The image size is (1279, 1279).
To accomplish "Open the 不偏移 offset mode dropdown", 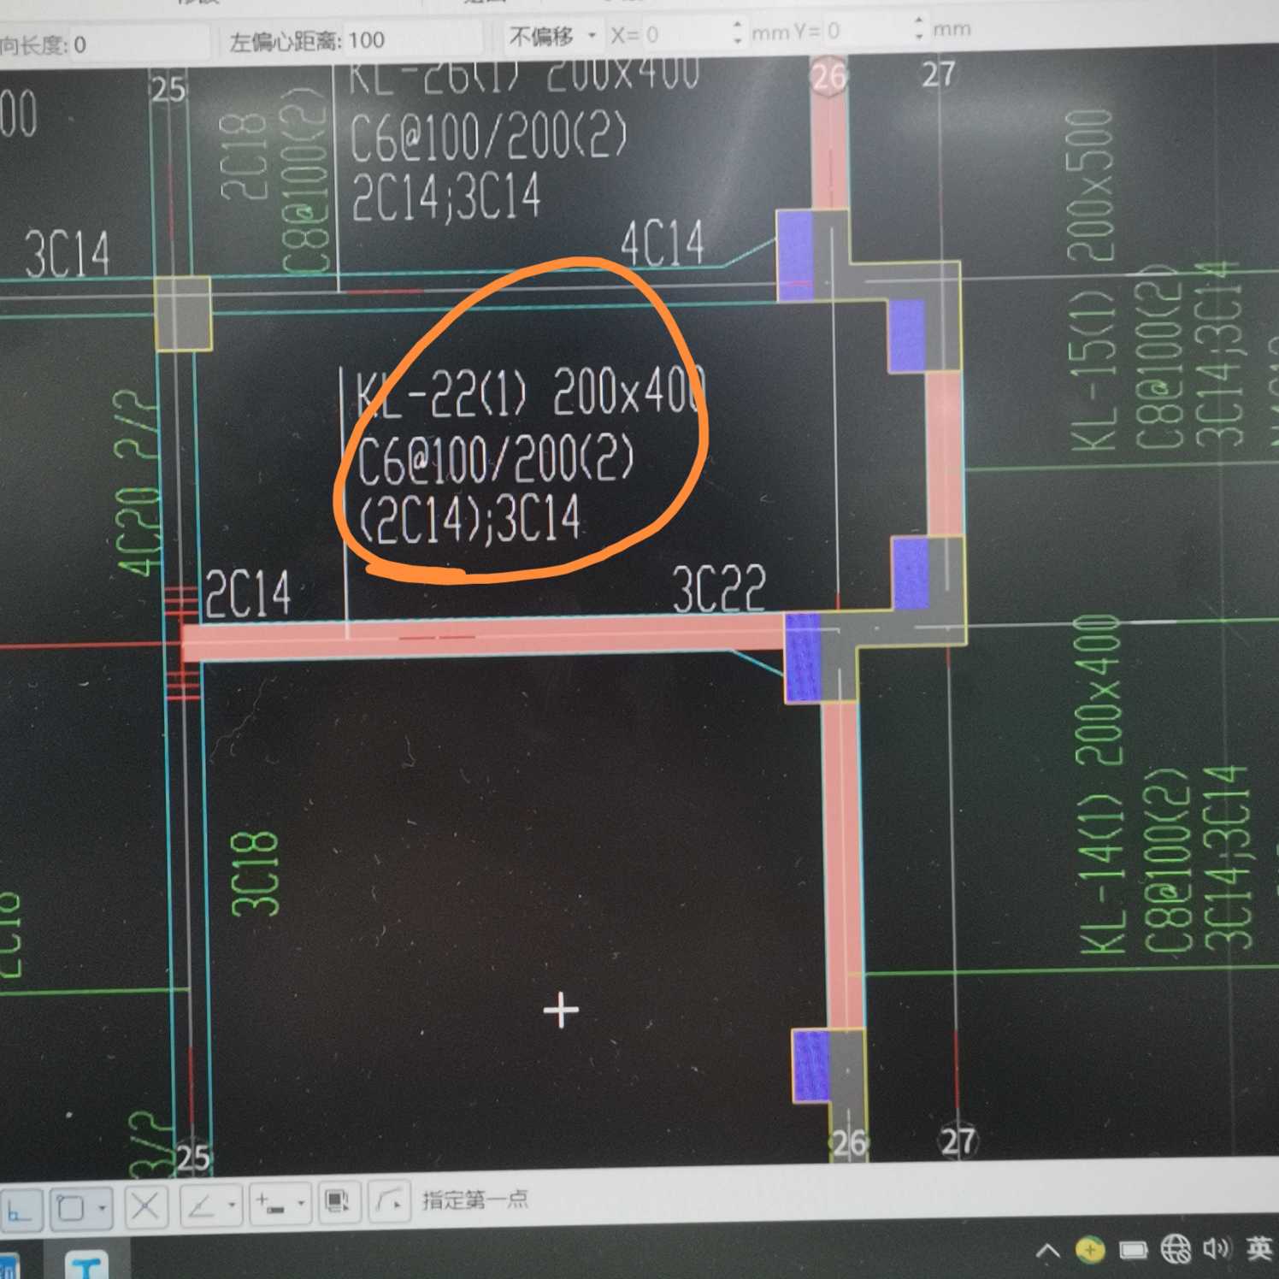I will click(552, 36).
